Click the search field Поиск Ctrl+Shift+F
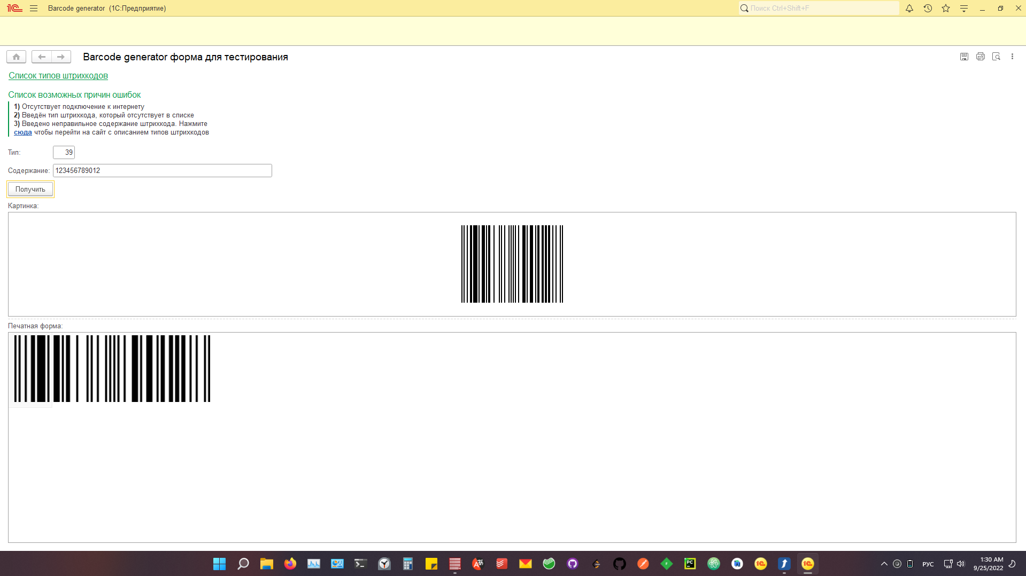1026x576 pixels. (819, 8)
